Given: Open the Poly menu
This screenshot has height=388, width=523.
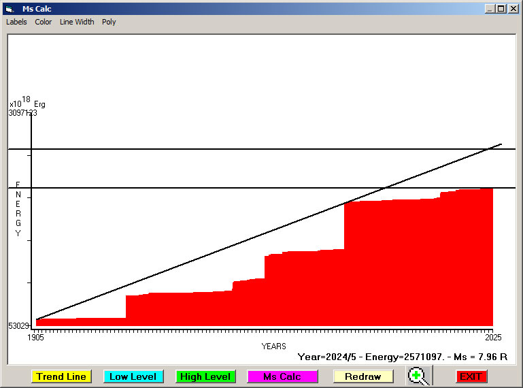Looking at the screenshot, I should coord(109,22).
